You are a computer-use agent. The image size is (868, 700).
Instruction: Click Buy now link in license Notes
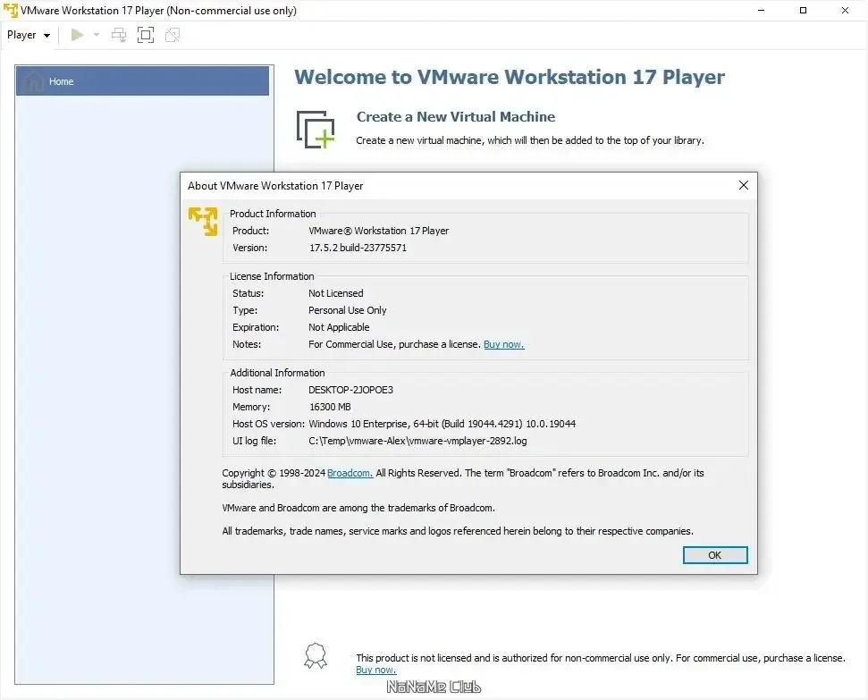tap(504, 344)
